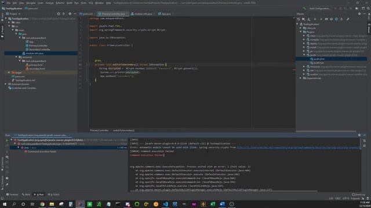This screenshot has width=371, height=208.
Task: Select secondary.fxml in Project tree
Action: 37,69
